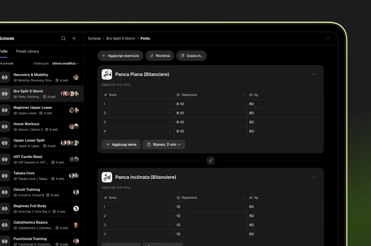This screenshot has height=246, width=371.
Task: Go to Bro Split 5 Giorni breadcrumb
Action: tap(121, 39)
